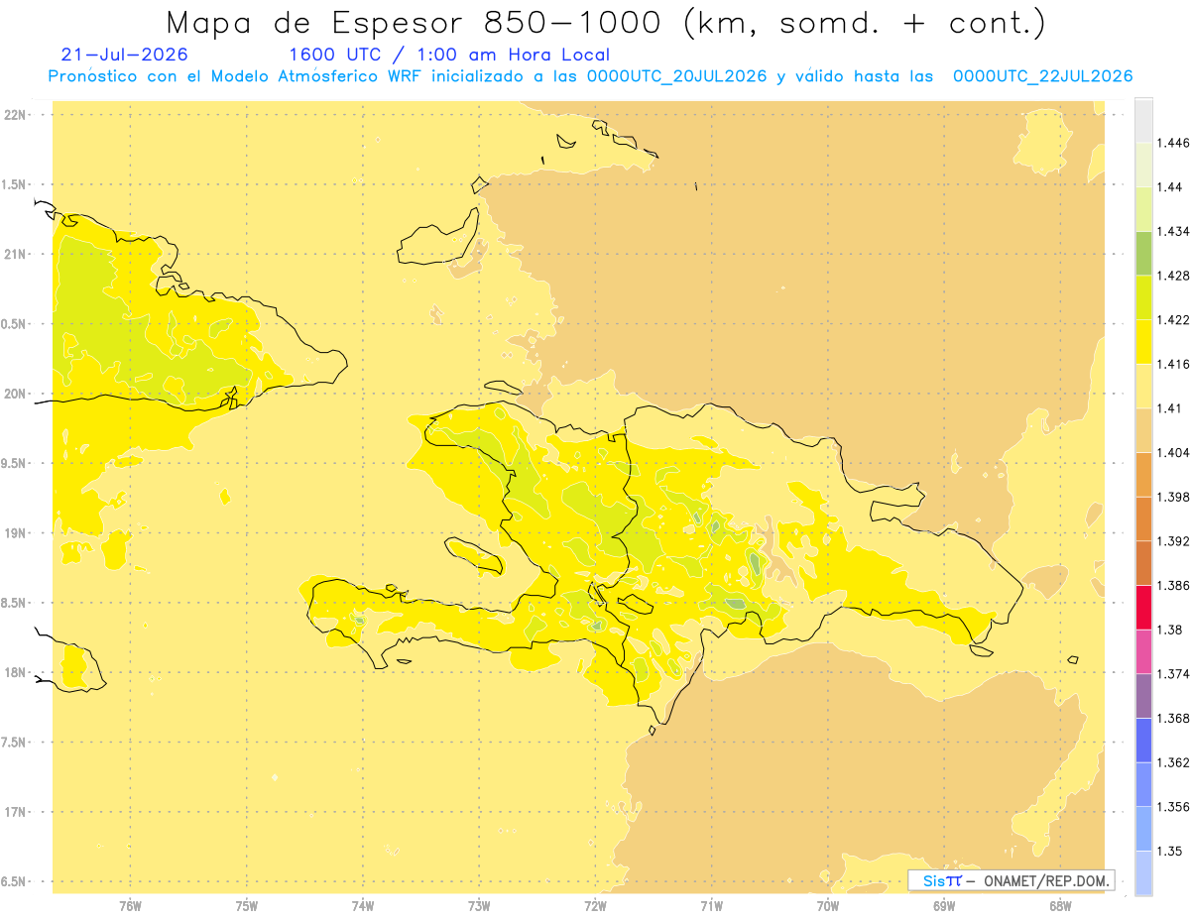Click the "74W" longitude label

pos(362,905)
